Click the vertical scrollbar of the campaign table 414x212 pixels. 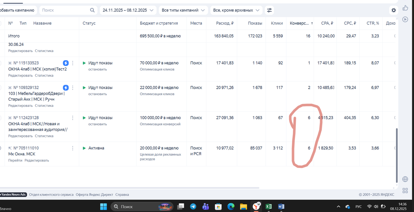(x=397, y=156)
